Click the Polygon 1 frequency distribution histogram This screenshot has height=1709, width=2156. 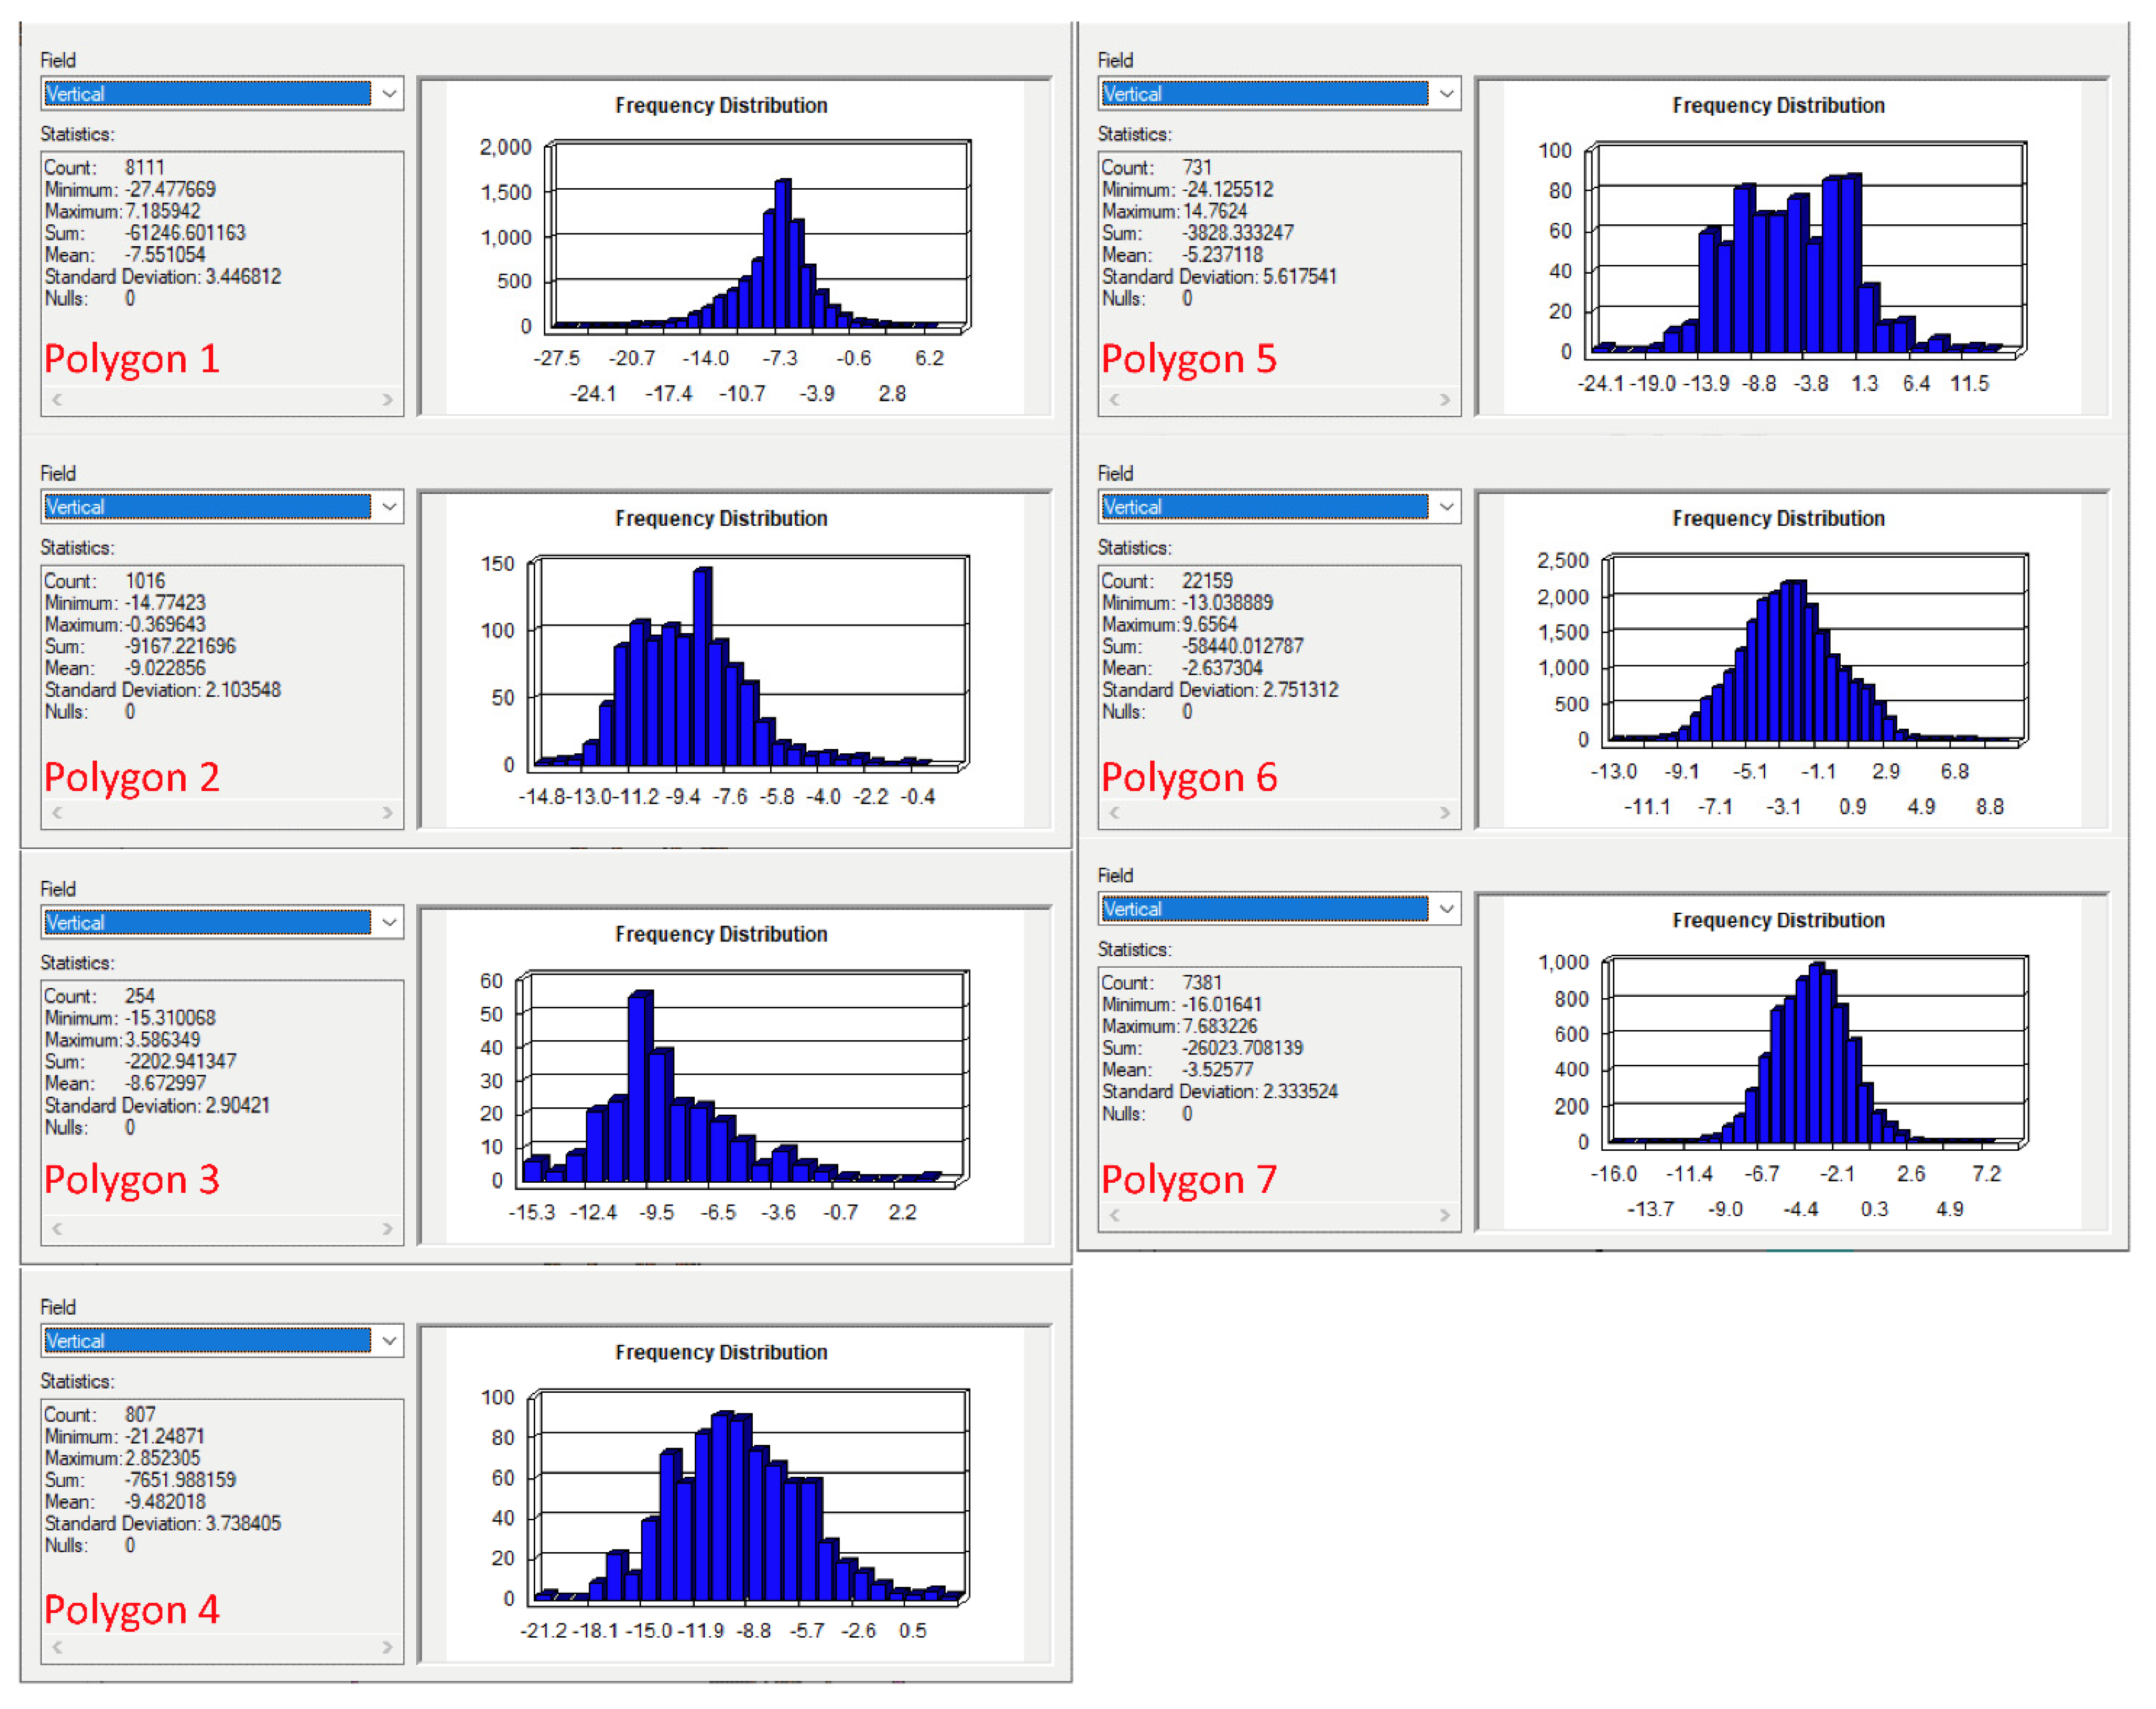(x=760, y=240)
